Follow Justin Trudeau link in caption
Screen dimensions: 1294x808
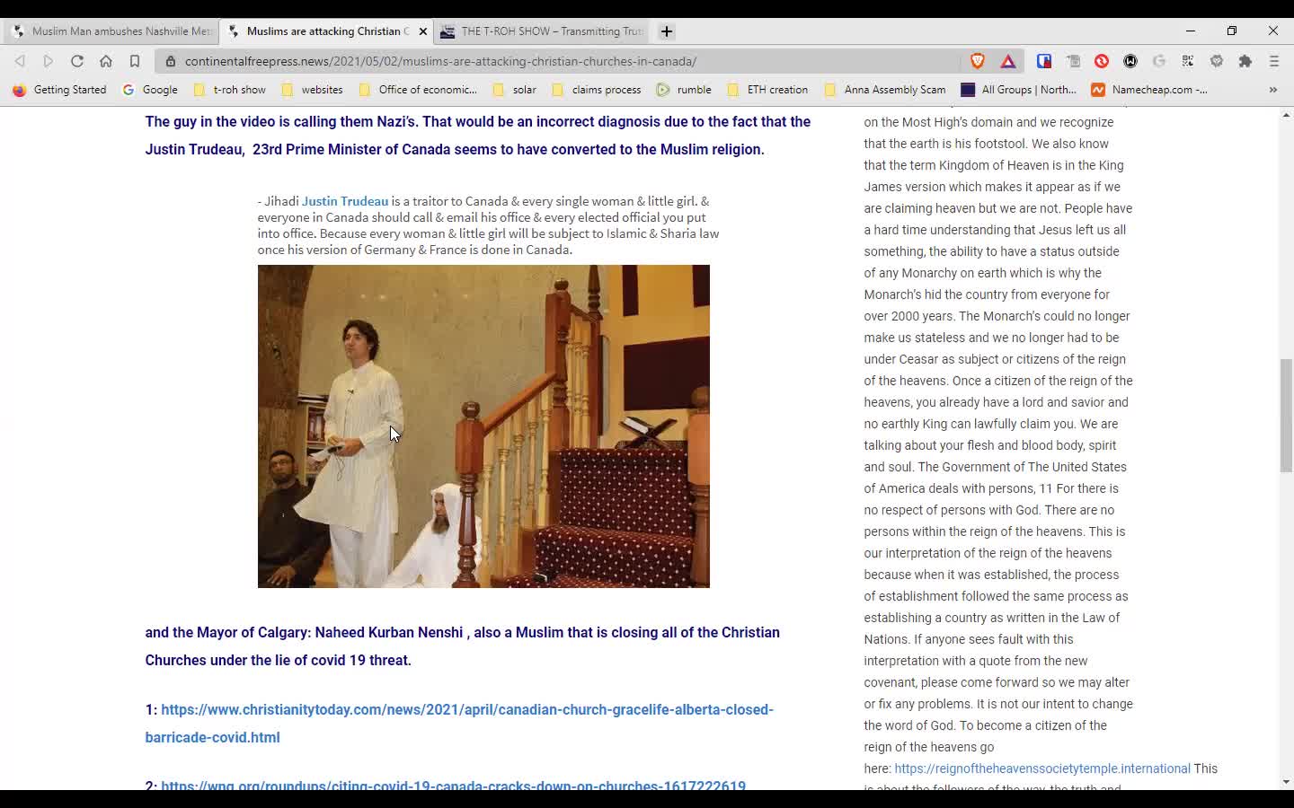345,201
